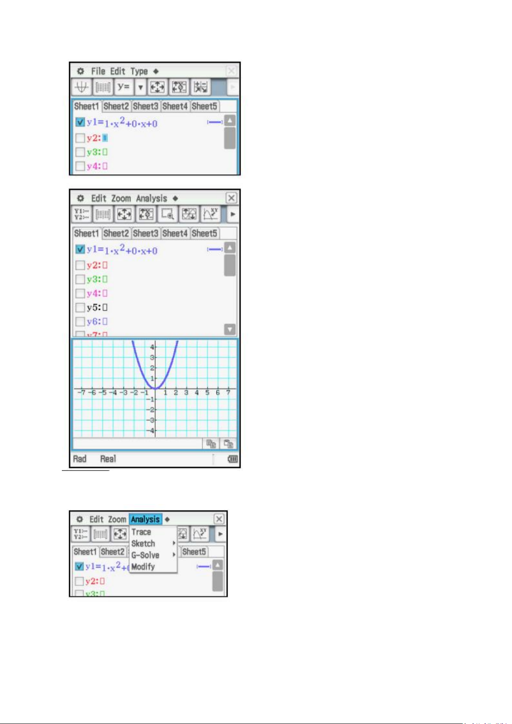Click the y1 line style swatch in middle window
Image resolution: width=512 pixels, height=724 pixels.
(215, 249)
